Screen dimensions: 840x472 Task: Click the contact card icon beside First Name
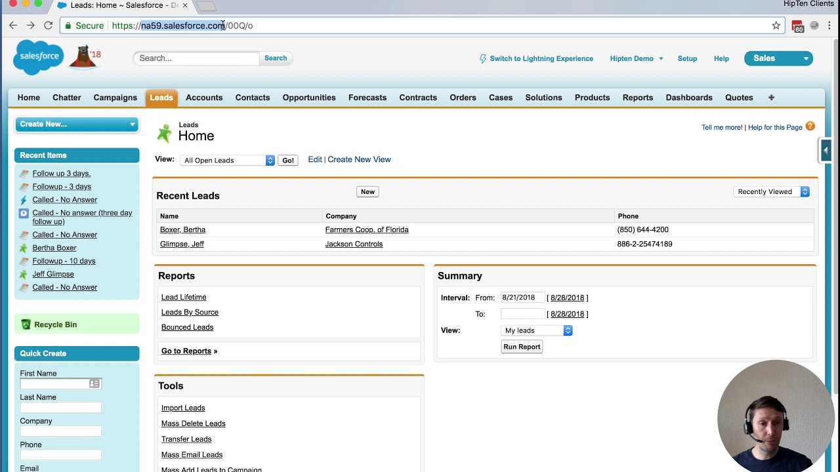coord(94,383)
